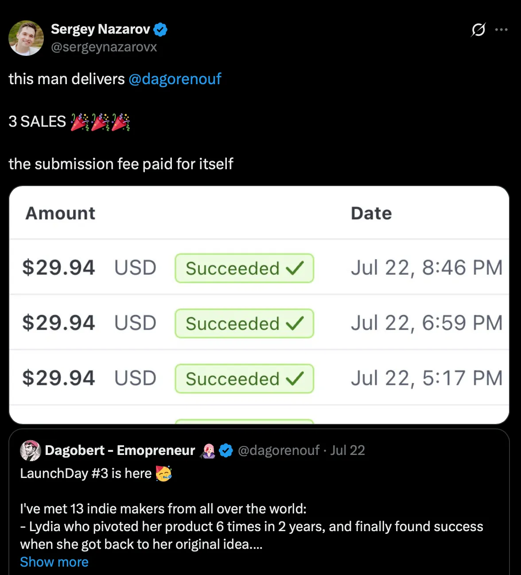This screenshot has height=575, width=521.
Task: Click Sergey Nazarov's blue verified badge
Action: pyautogui.click(x=160, y=29)
